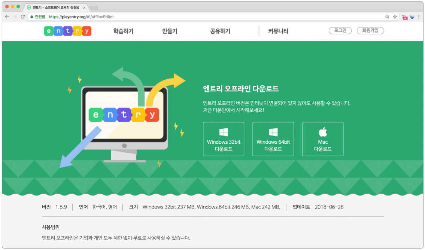Image resolution: width=425 pixels, height=250 pixels.
Task: Open the 학습하기 menu
Action: click(123, 31)
